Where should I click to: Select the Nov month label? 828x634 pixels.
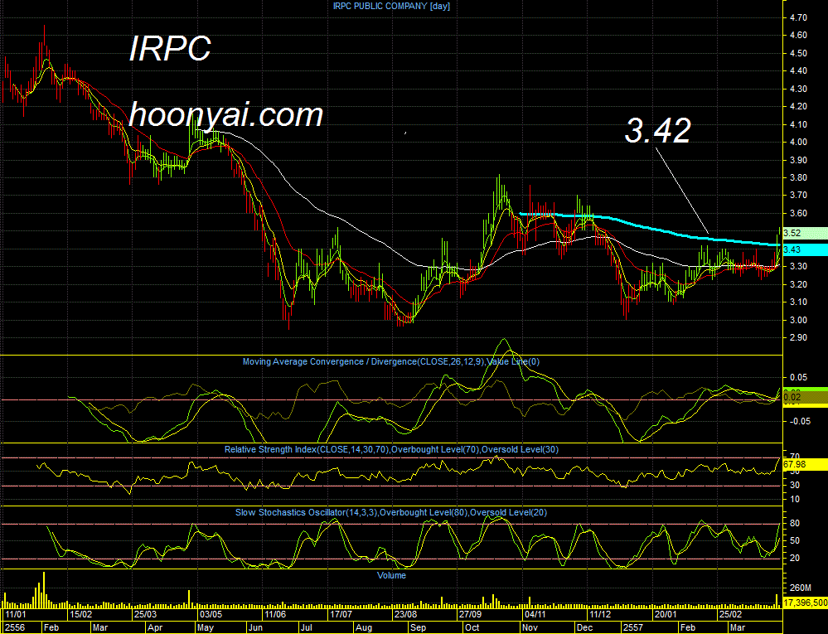click(530, 627)
